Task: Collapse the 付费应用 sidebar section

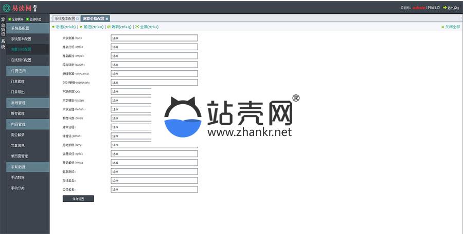Action: (x=28, y=71)
